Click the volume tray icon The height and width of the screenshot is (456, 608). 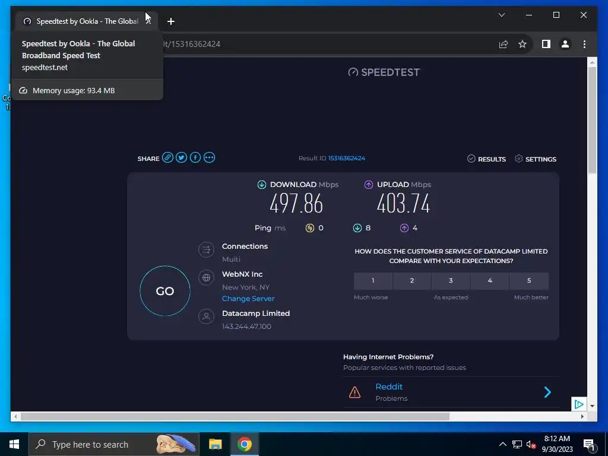click(x=531, y=444)
